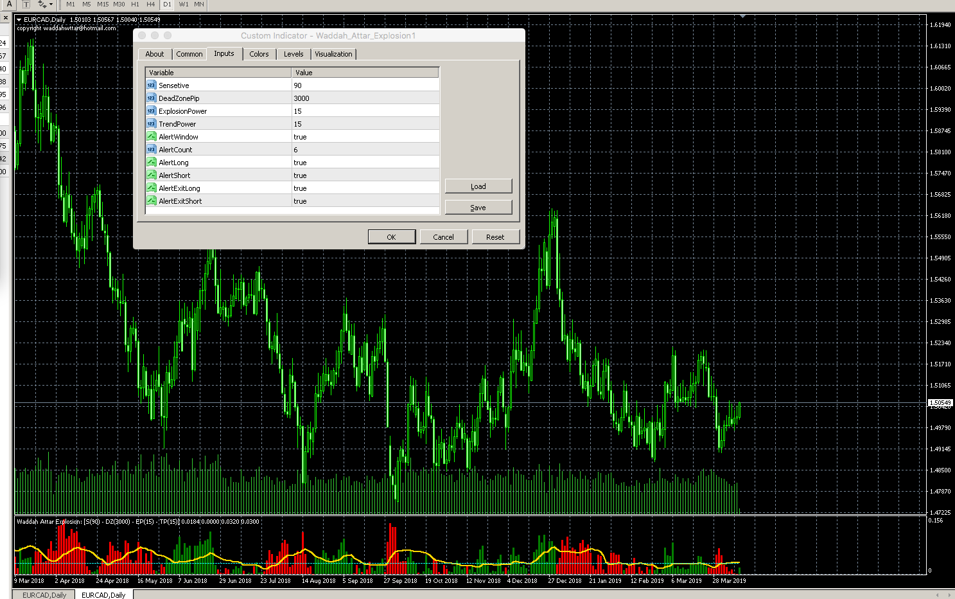955x599 pixels.
Task: Select the AlertCount variable row name
Action: [175, 150]
